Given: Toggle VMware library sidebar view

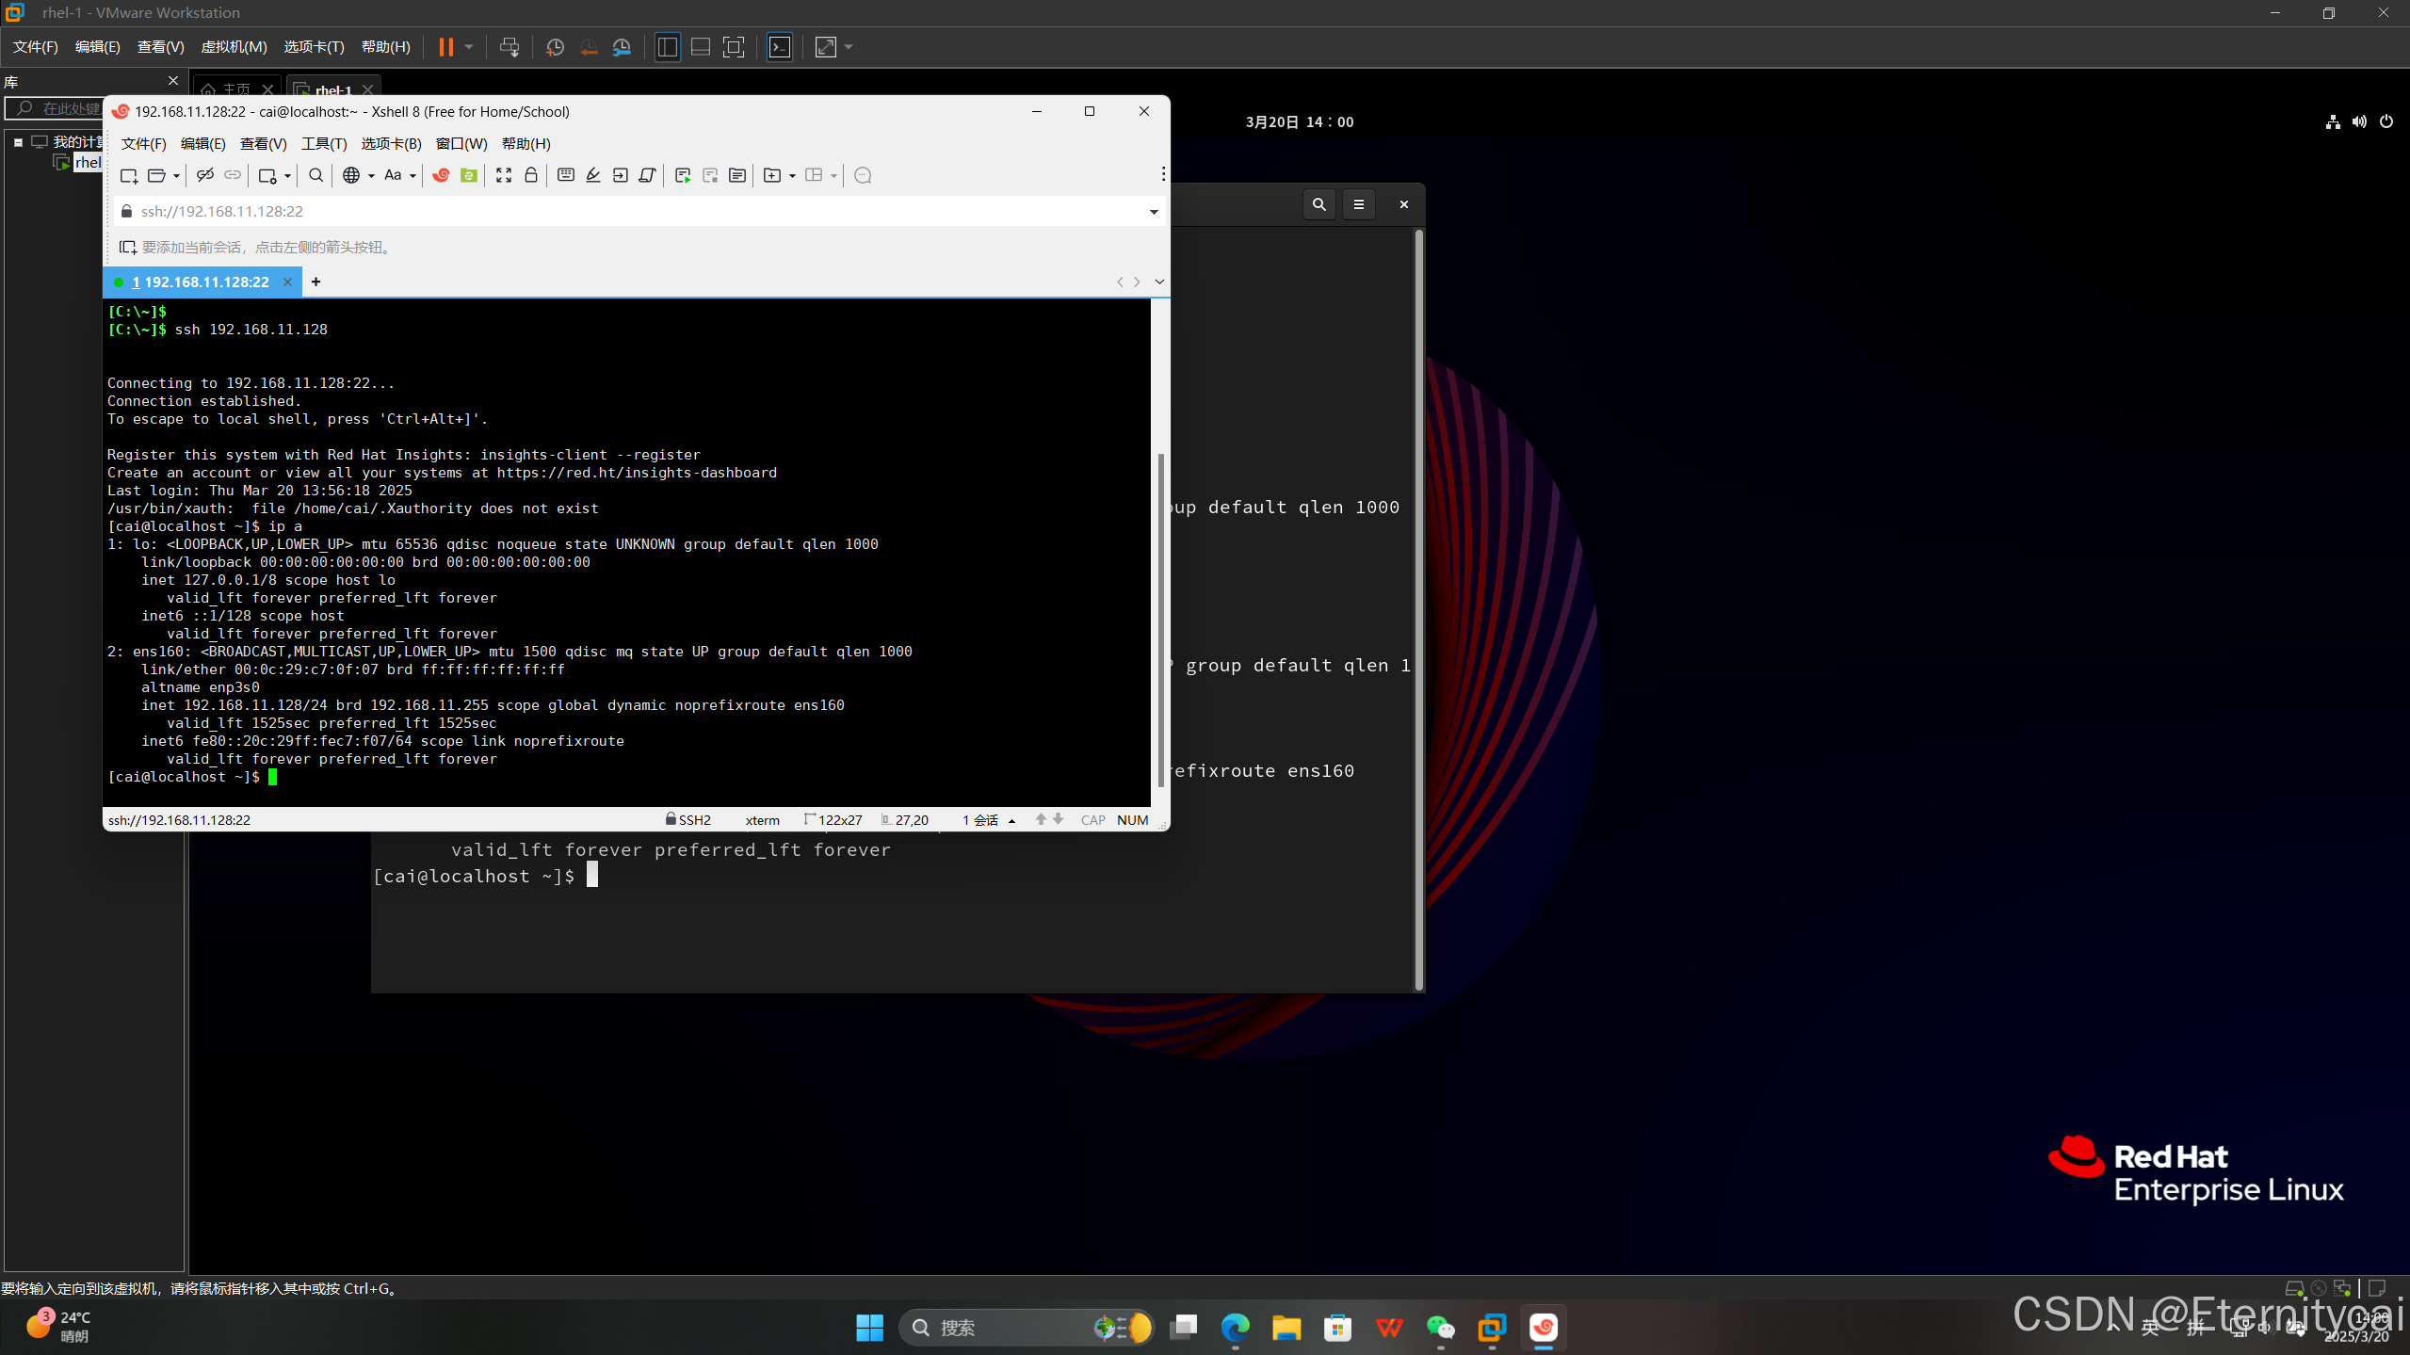Looking at the screenshot, I should click(667, 47).
